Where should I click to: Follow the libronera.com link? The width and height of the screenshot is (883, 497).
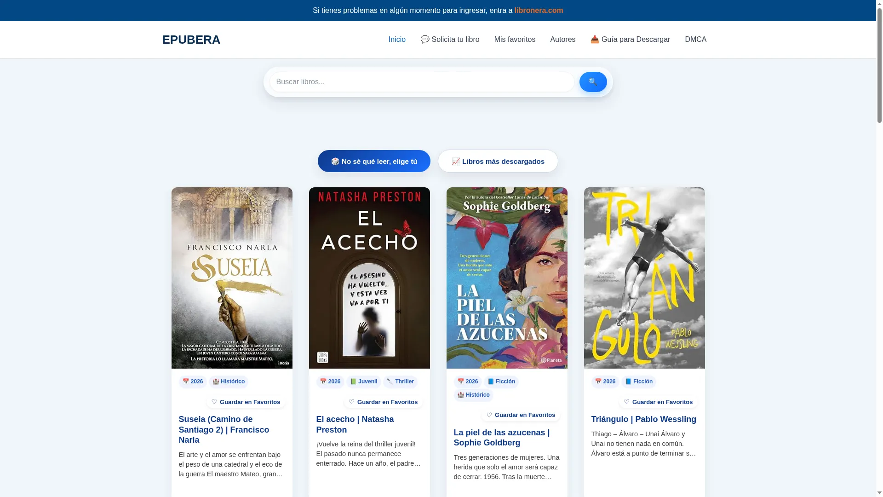pyautogui.click(x=539, y=10)
